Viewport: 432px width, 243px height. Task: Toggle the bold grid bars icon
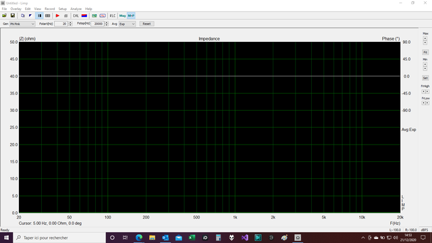click(x=40, y=16)
